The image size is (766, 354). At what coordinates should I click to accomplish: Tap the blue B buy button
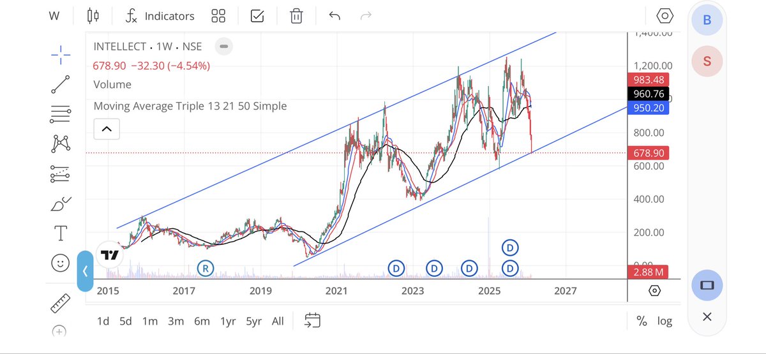click(x=707, y=20)
